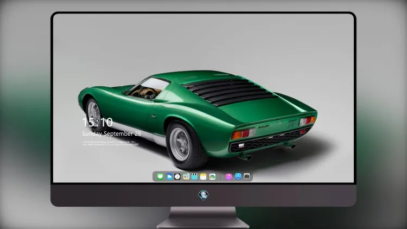The width and height of the screenshot is (407, 229).
Task: Open the pink iTunes music app
Action: tap(228, 176)
